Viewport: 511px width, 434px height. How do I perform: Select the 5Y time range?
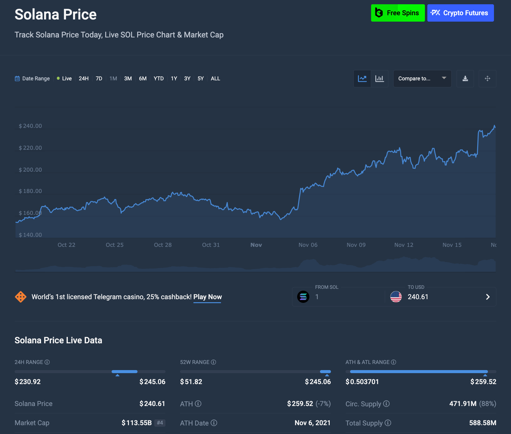(x=201, y=79)
